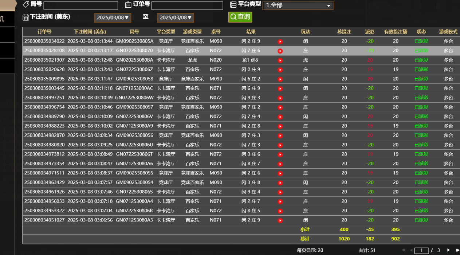The height and width of the screenshot is (255, 460).
Task: Click the server icon beside 平台类型
Action: pos(233,5)
